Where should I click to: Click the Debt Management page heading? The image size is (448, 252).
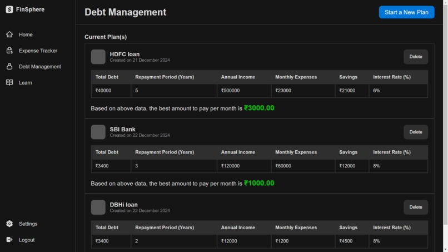click(x=125, y=12)
